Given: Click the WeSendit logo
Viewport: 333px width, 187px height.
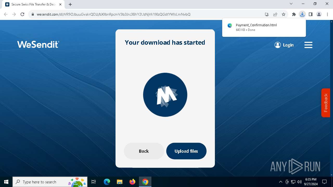Looking at the screenshot, I should [x=38, y=44].
